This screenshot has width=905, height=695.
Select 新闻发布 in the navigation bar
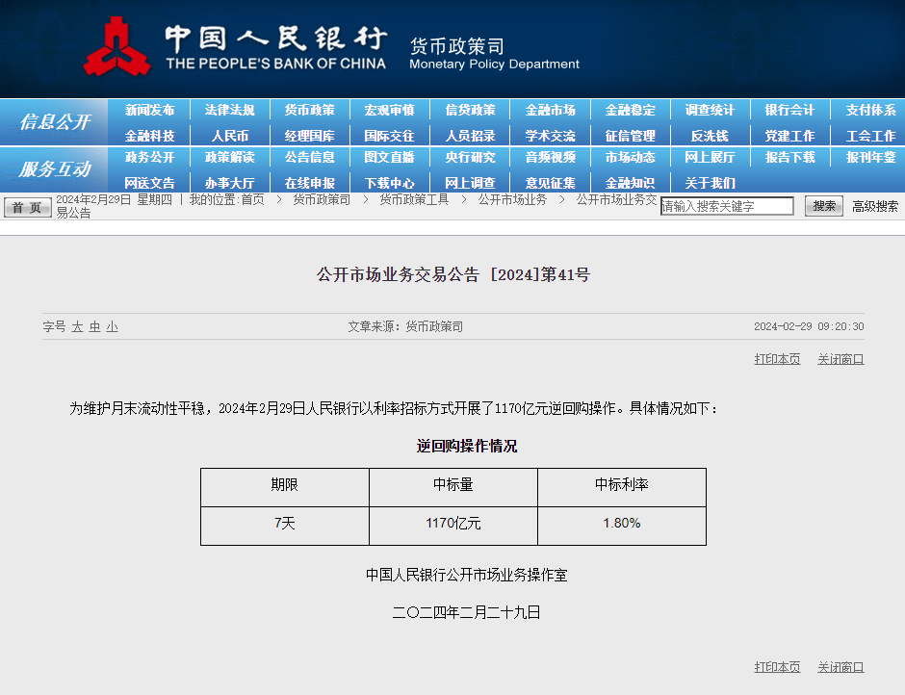149,111
